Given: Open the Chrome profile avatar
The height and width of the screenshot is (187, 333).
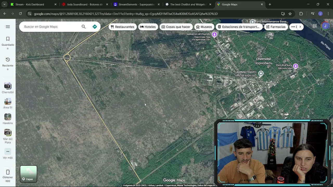Looking at the screenshot, I should click(x=321, y=14).
